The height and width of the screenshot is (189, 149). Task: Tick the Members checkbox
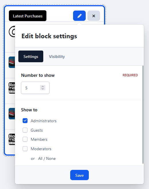click(25, 139)
